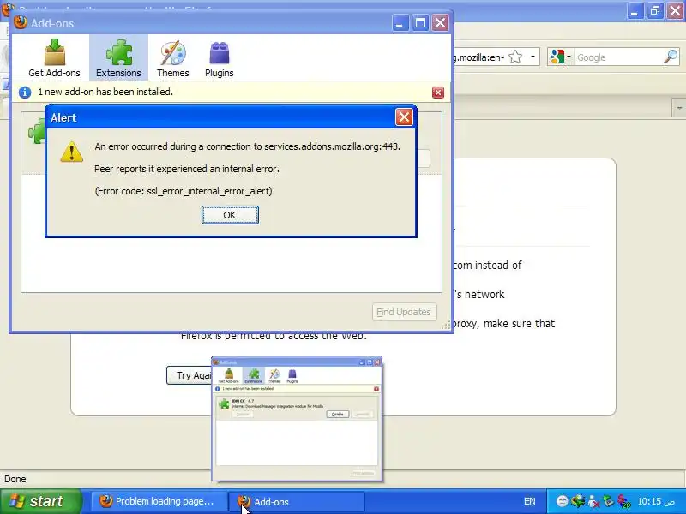Screen dimensions: 686x514
Task: Open the Plugins section
Action: (220, 57)
